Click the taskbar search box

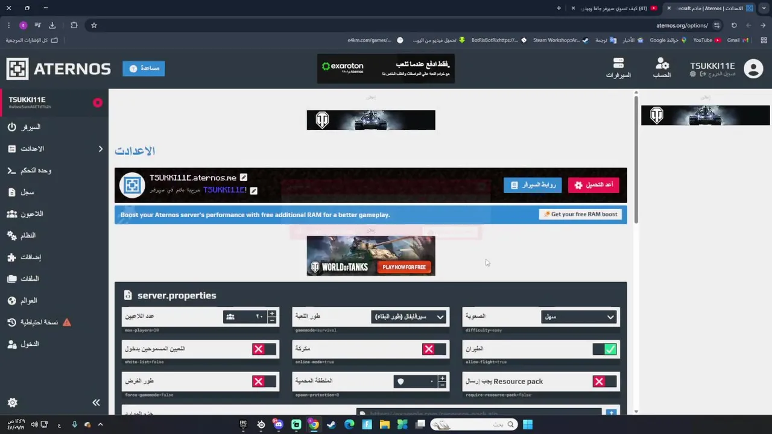click(x=473, y=425)
